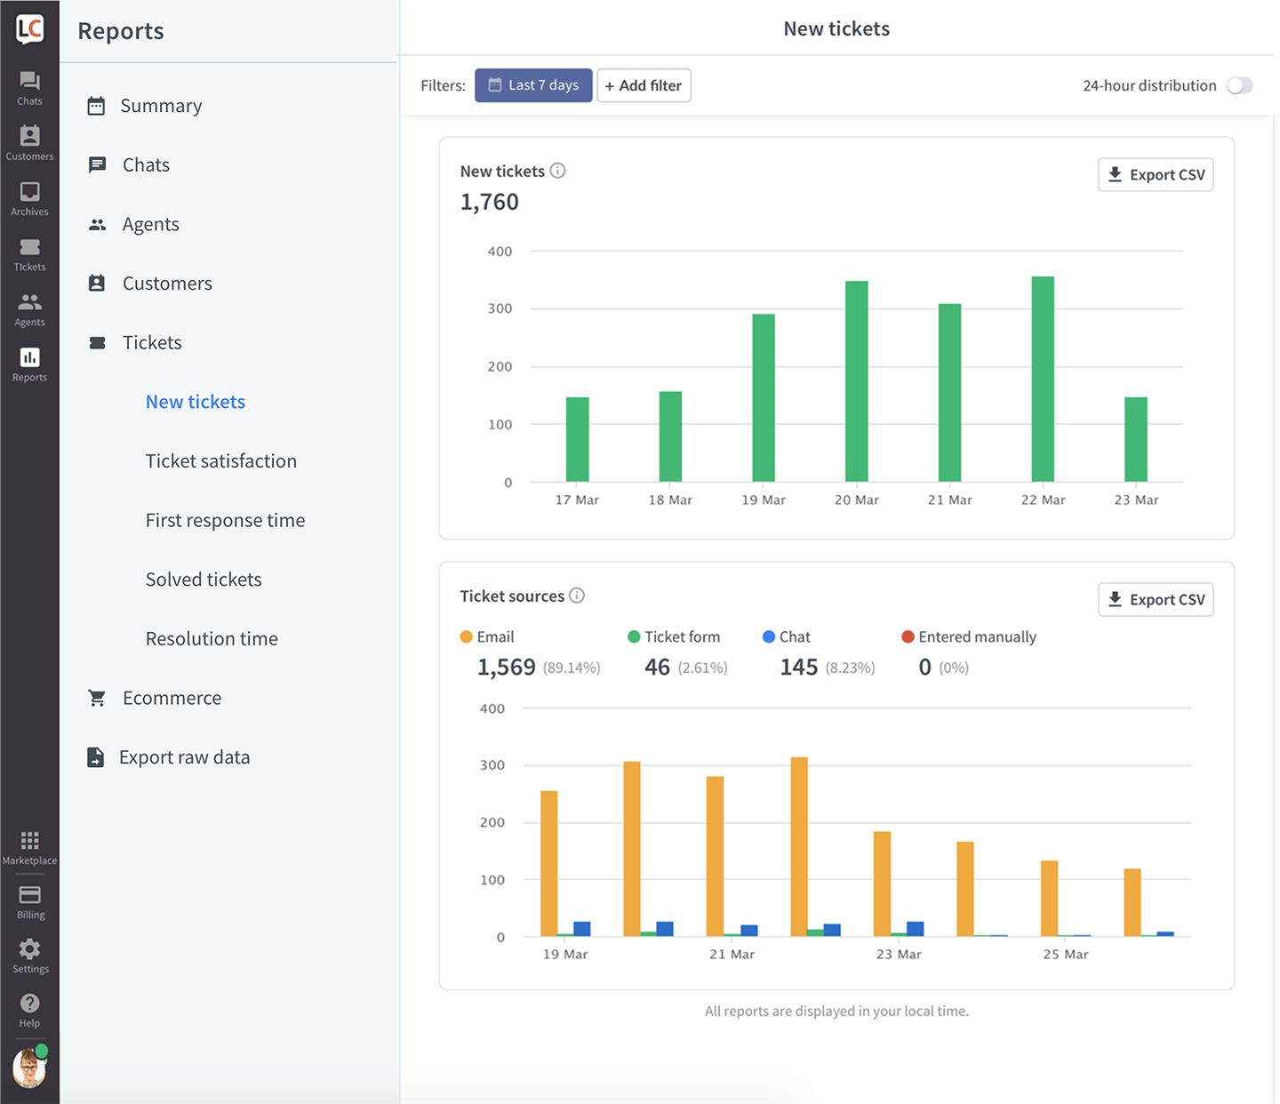
Task: Open the Customers report section
Action: click(x=167, y=283)
